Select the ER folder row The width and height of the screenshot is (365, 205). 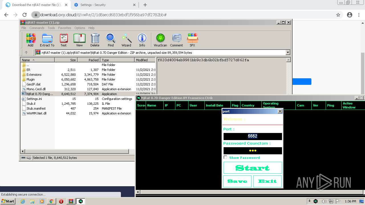88,70
